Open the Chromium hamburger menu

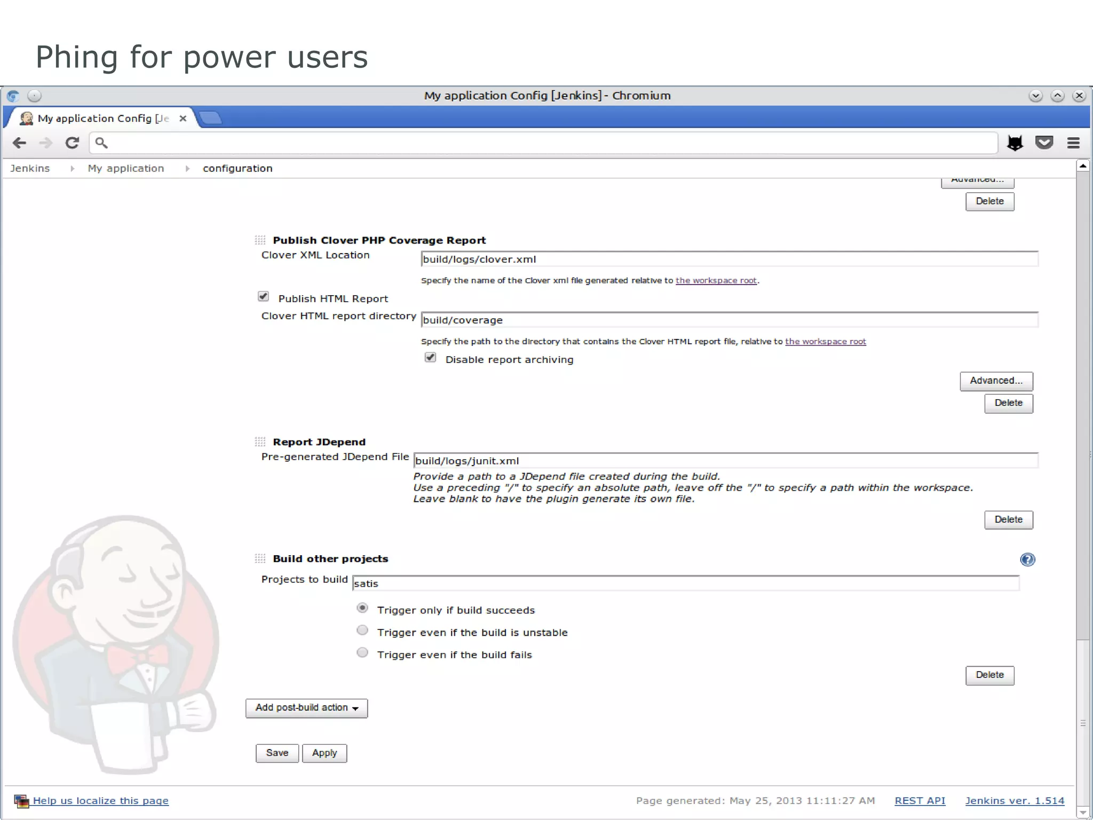(1073, 143)
